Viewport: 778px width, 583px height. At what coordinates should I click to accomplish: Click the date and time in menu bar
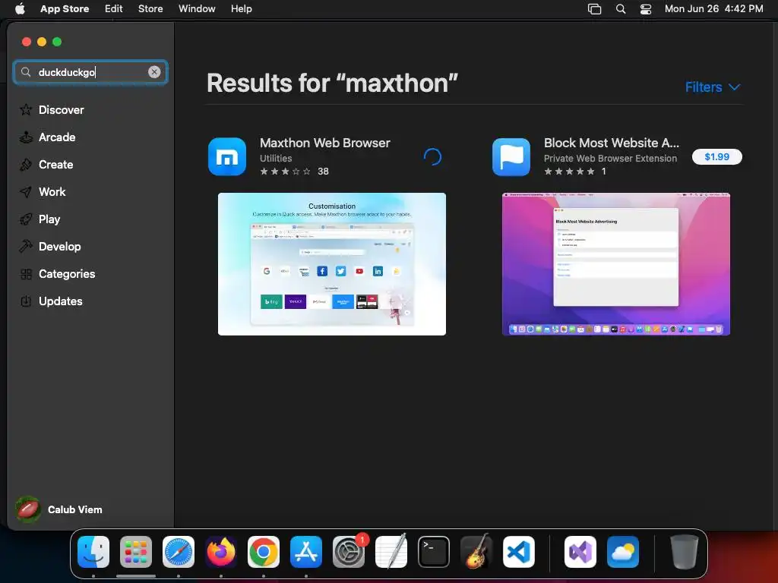click(713, 8)
